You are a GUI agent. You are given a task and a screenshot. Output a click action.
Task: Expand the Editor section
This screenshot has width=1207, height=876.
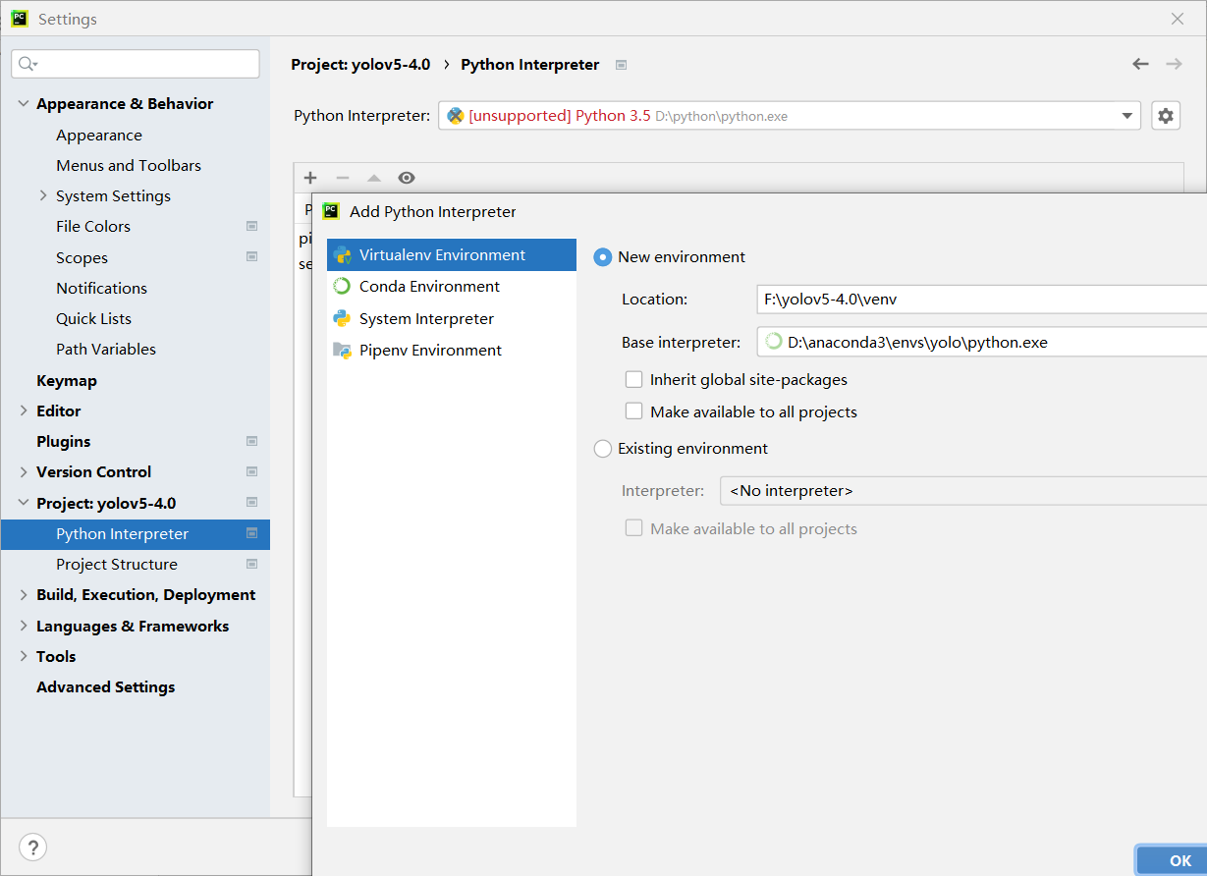pyautogui.click(x=24, y=411)
